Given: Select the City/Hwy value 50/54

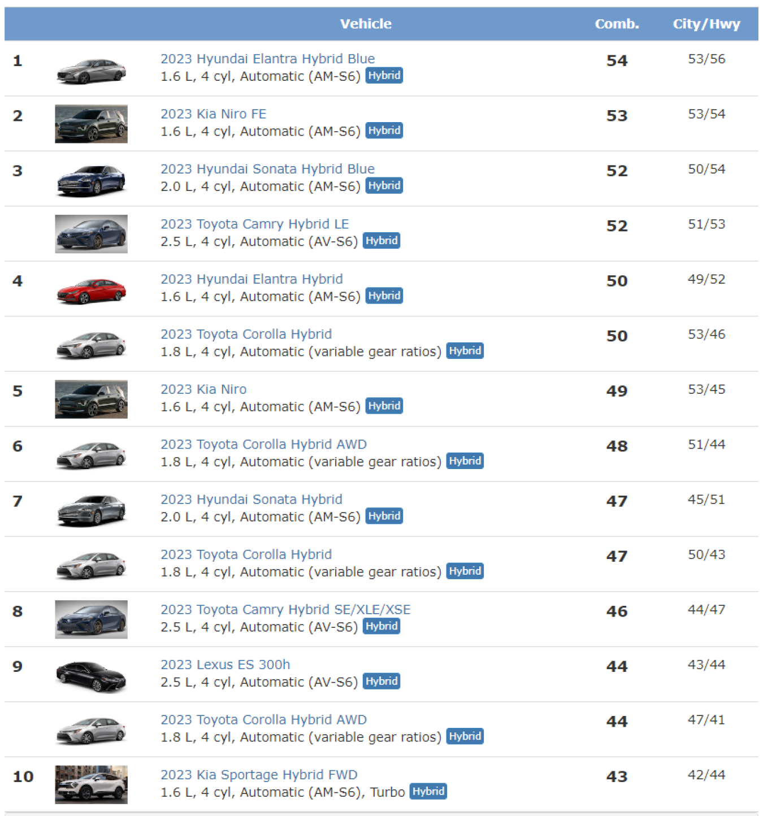Looking at the screenshot, I should pyautogui.click(x=706, y=170).
